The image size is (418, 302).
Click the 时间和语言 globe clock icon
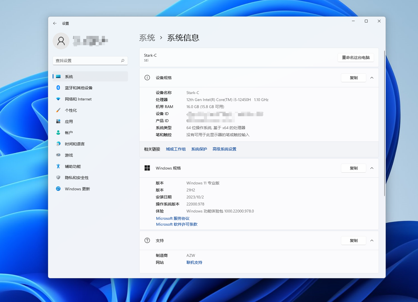pos(58,144)
